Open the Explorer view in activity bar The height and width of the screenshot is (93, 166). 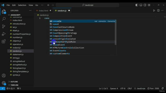pos(4,12)
